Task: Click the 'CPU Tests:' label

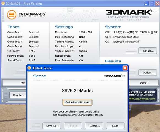Action: click(13, 51)
